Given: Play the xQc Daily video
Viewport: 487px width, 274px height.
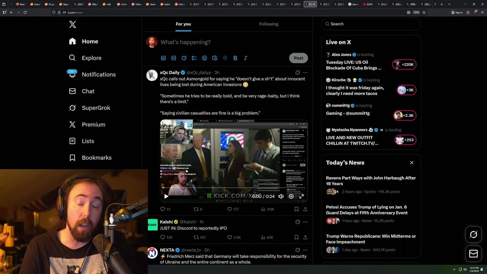Looking at the screenshot, I should point(166,196).
